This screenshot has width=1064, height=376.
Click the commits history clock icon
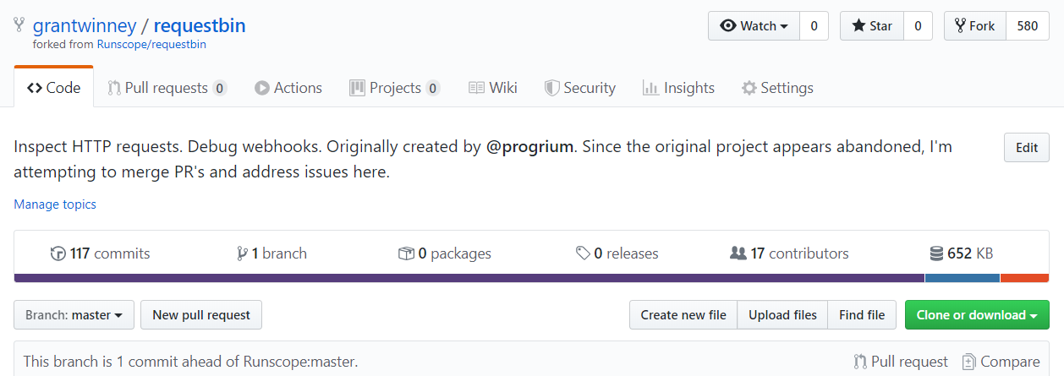point(58,253)
